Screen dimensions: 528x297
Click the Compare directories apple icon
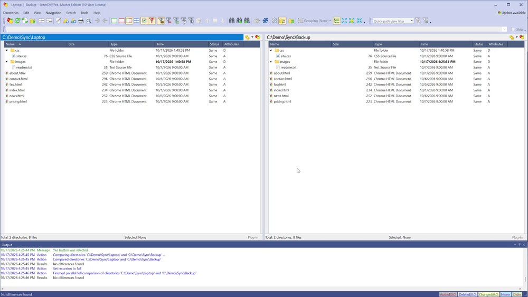tap(10, 21)
